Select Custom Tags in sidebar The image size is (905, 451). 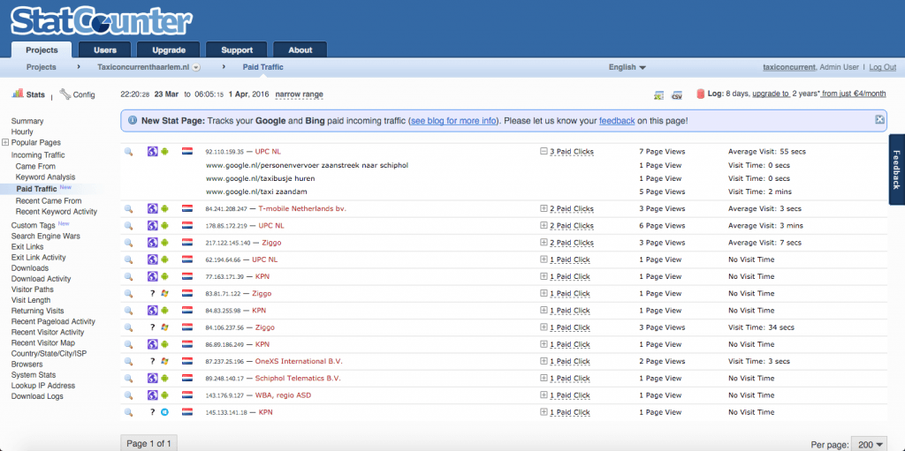point(33,226)
